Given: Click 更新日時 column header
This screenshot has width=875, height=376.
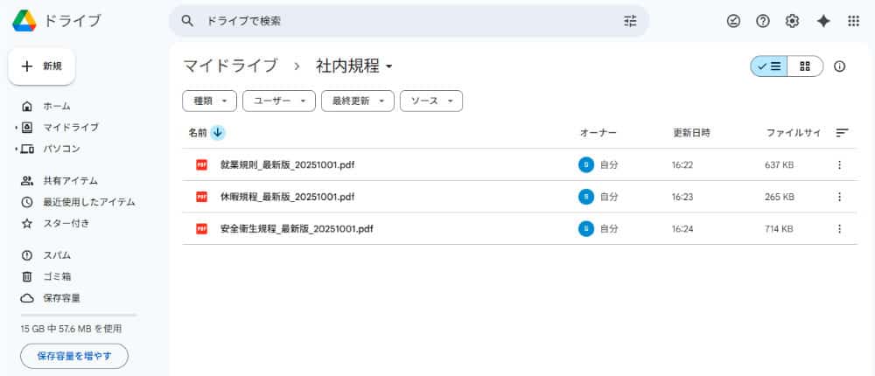Looking at the screenshot, I should point(691,133).
